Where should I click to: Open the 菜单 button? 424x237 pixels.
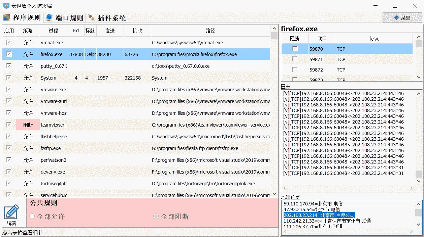402,18
